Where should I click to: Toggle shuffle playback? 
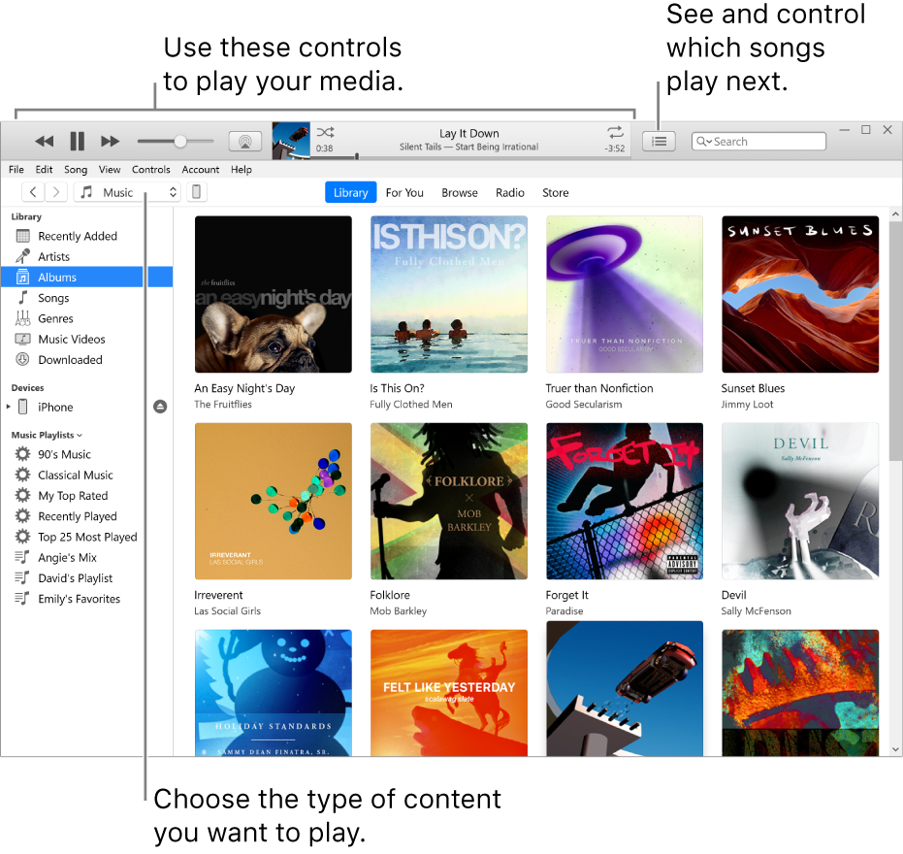coord(325,132)
